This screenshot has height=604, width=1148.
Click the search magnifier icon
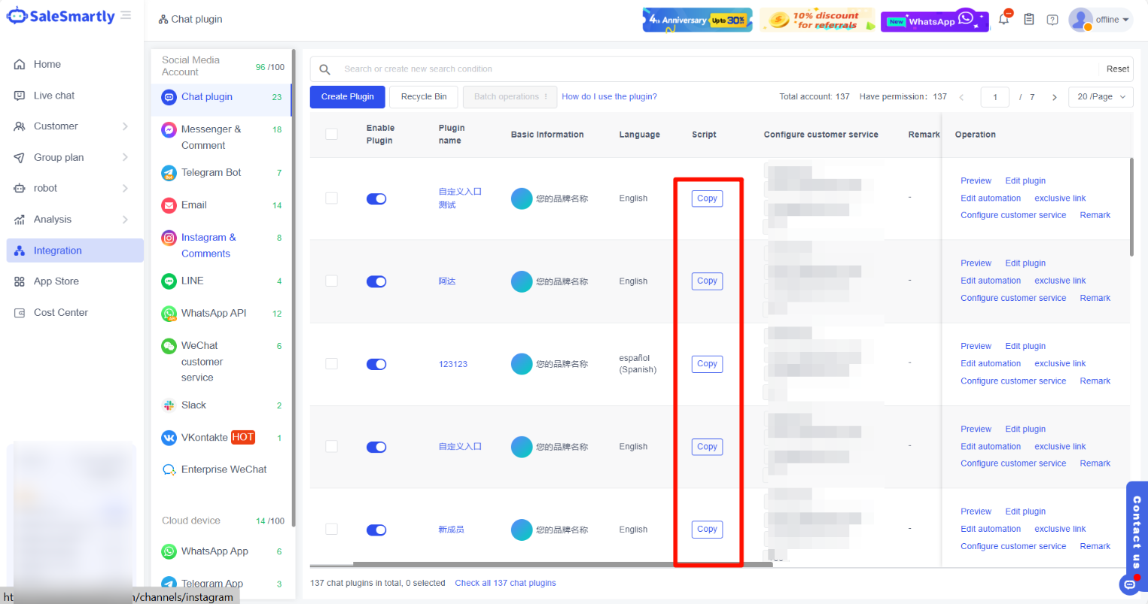click(x=325, y=69)
